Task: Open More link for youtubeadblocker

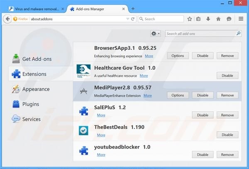Action: [x=101, y=155]
